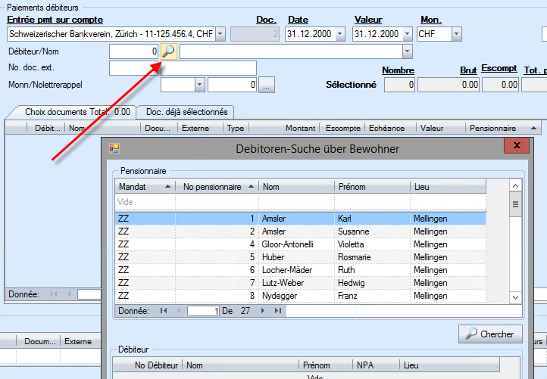Click the ellipsis button next to Monn/Nolettrerappel

(x=266, y=85)
